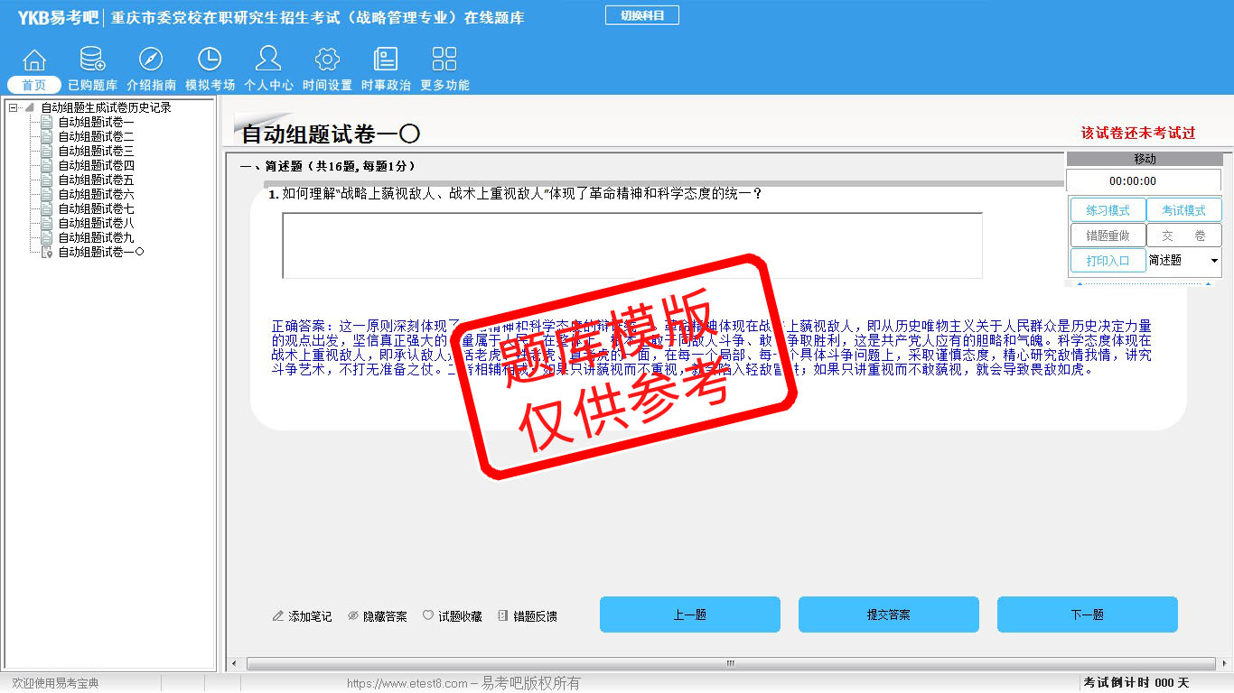
Task: Switch to 考试模式 exam mode
Action: [x=1183, y=210]
